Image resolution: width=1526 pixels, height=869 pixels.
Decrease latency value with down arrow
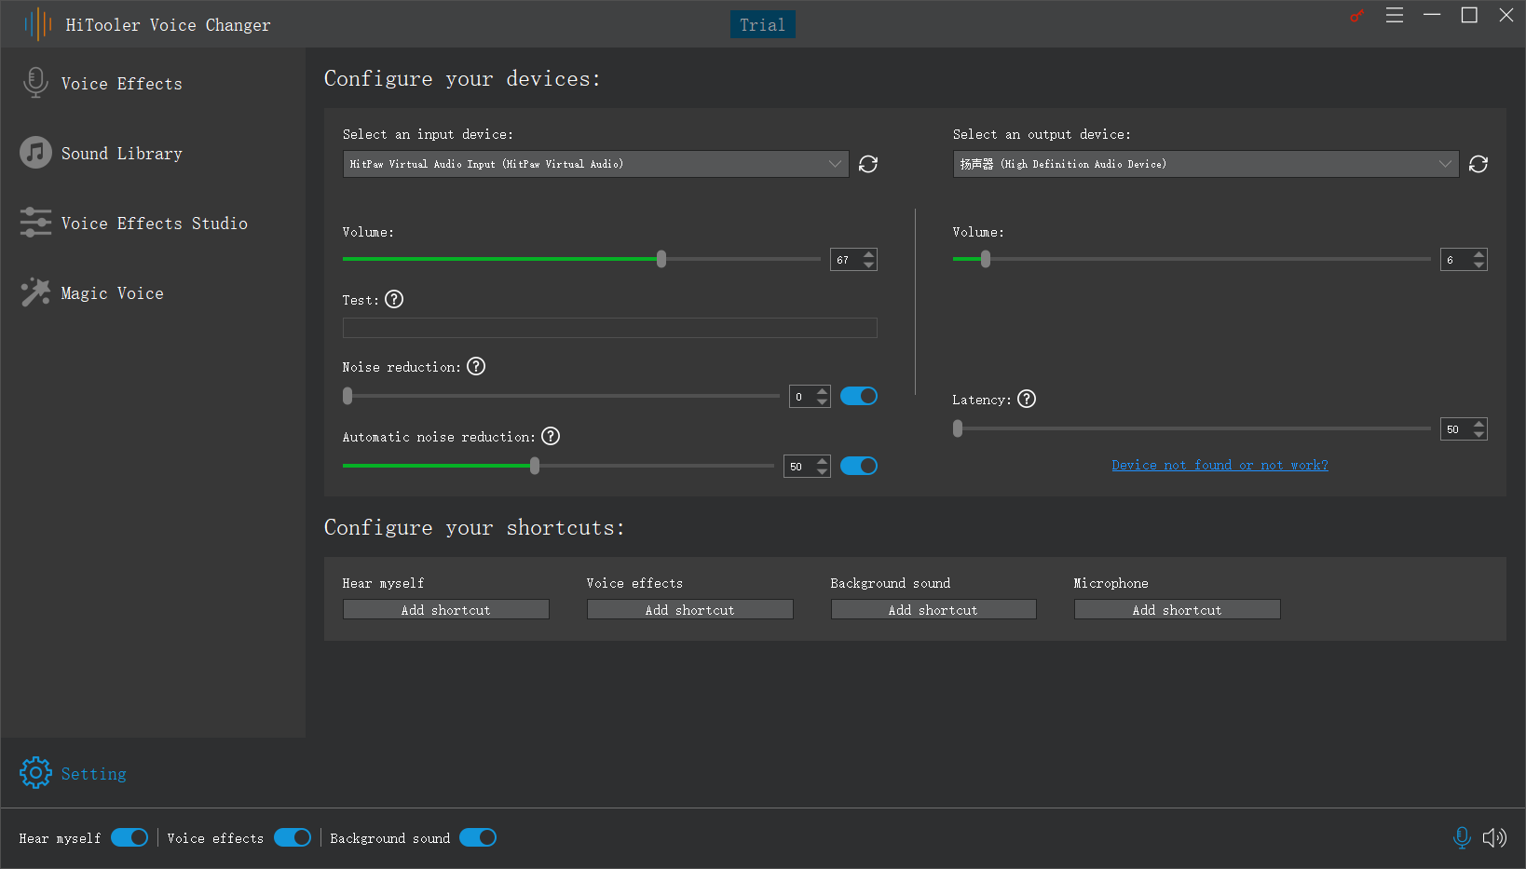pos(1479,434)
